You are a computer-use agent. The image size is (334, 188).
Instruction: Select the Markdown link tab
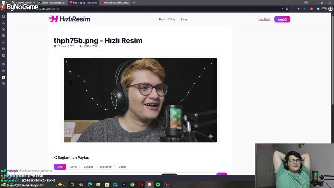coord(106,167)
